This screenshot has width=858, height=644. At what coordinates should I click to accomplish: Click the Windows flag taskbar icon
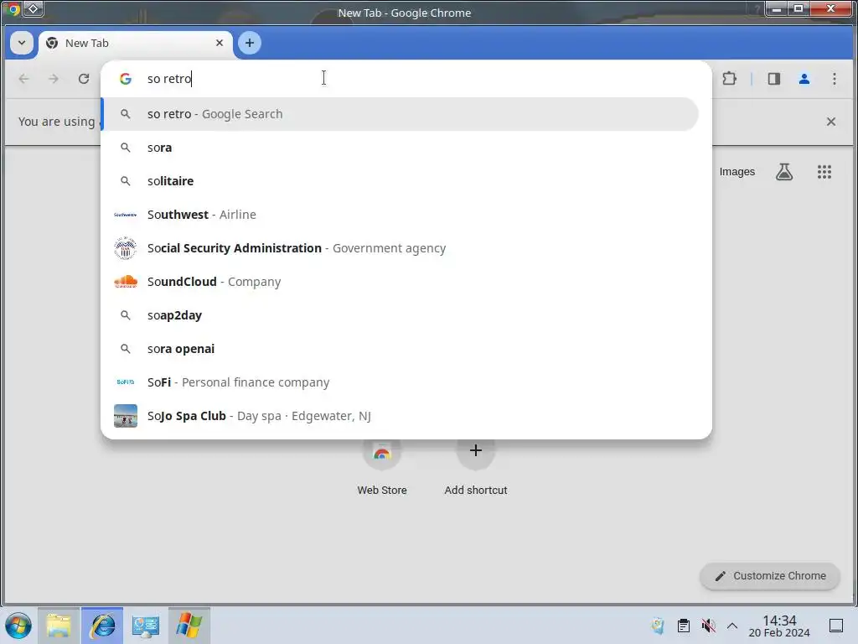click(189, 626)
